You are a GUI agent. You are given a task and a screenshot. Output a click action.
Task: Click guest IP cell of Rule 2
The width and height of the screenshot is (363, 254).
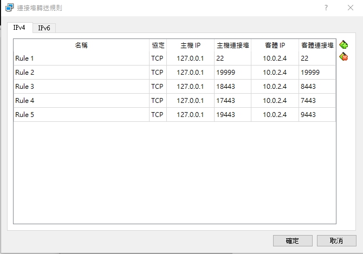(x=275, y=73)
